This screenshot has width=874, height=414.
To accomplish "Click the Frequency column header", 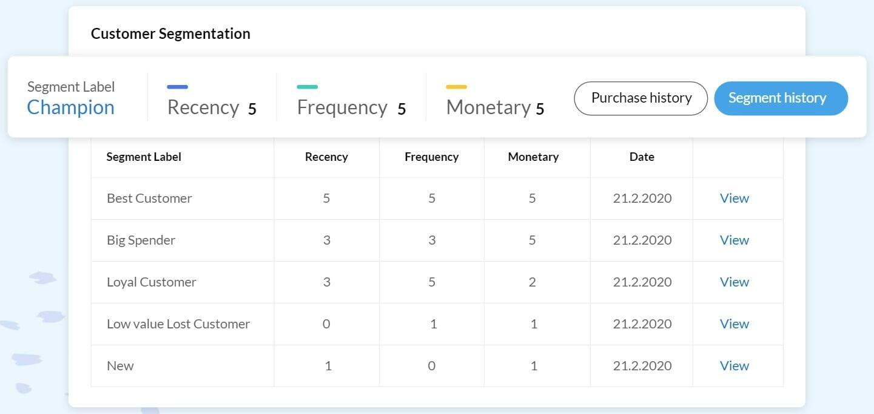I will tap(431, 157).
